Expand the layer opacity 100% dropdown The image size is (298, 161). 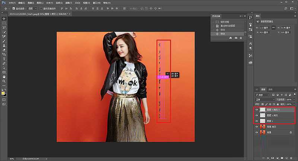pyautogui.click(x=295, y=100)
